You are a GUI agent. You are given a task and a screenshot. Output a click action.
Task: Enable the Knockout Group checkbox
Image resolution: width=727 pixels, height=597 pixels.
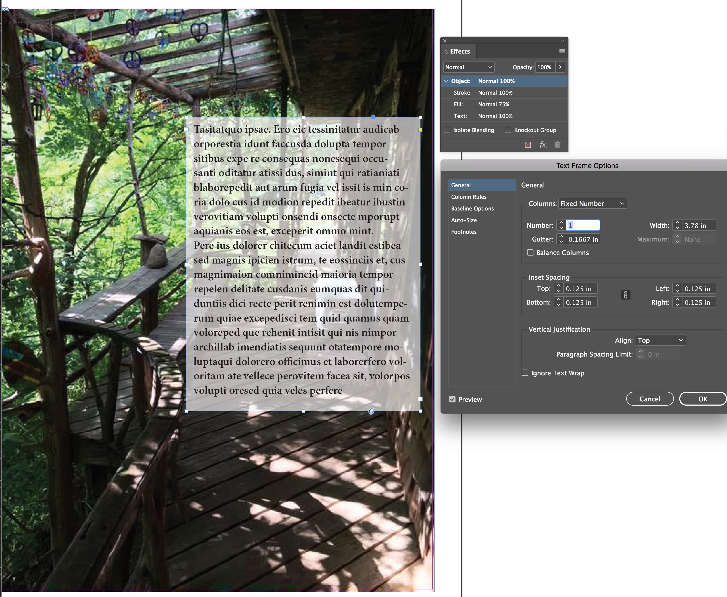(x=508, y=130)
